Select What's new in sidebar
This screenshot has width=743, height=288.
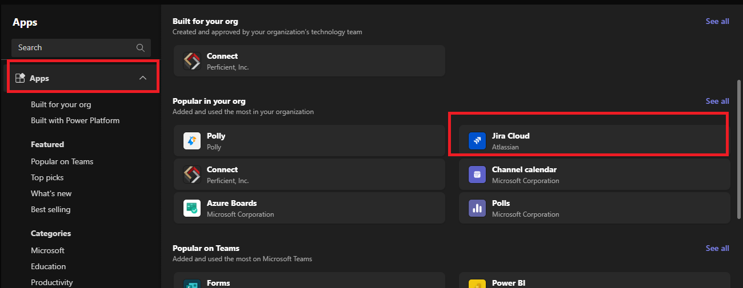(x=51, y=193)
